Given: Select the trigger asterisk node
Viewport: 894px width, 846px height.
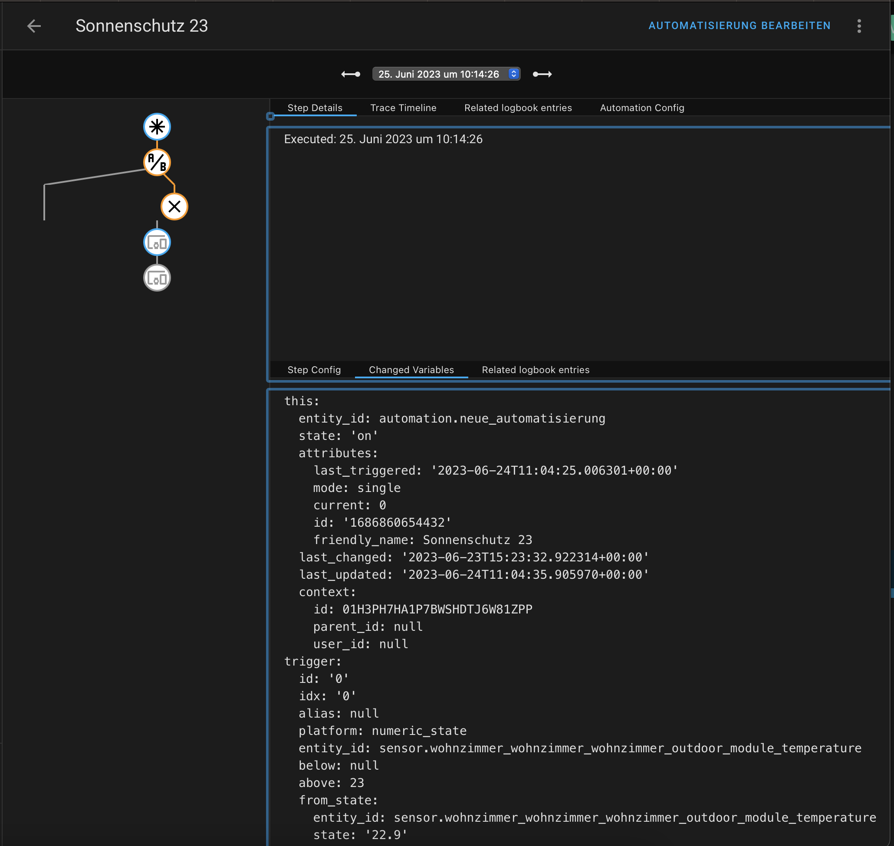Looking at the screenshot, I should point(157,127).
